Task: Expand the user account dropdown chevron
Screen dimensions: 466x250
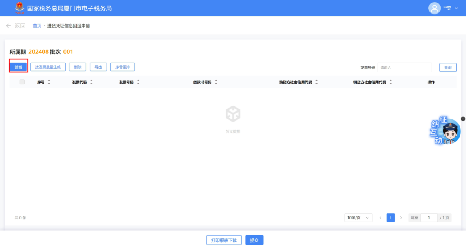Action: tap(457, 8)
